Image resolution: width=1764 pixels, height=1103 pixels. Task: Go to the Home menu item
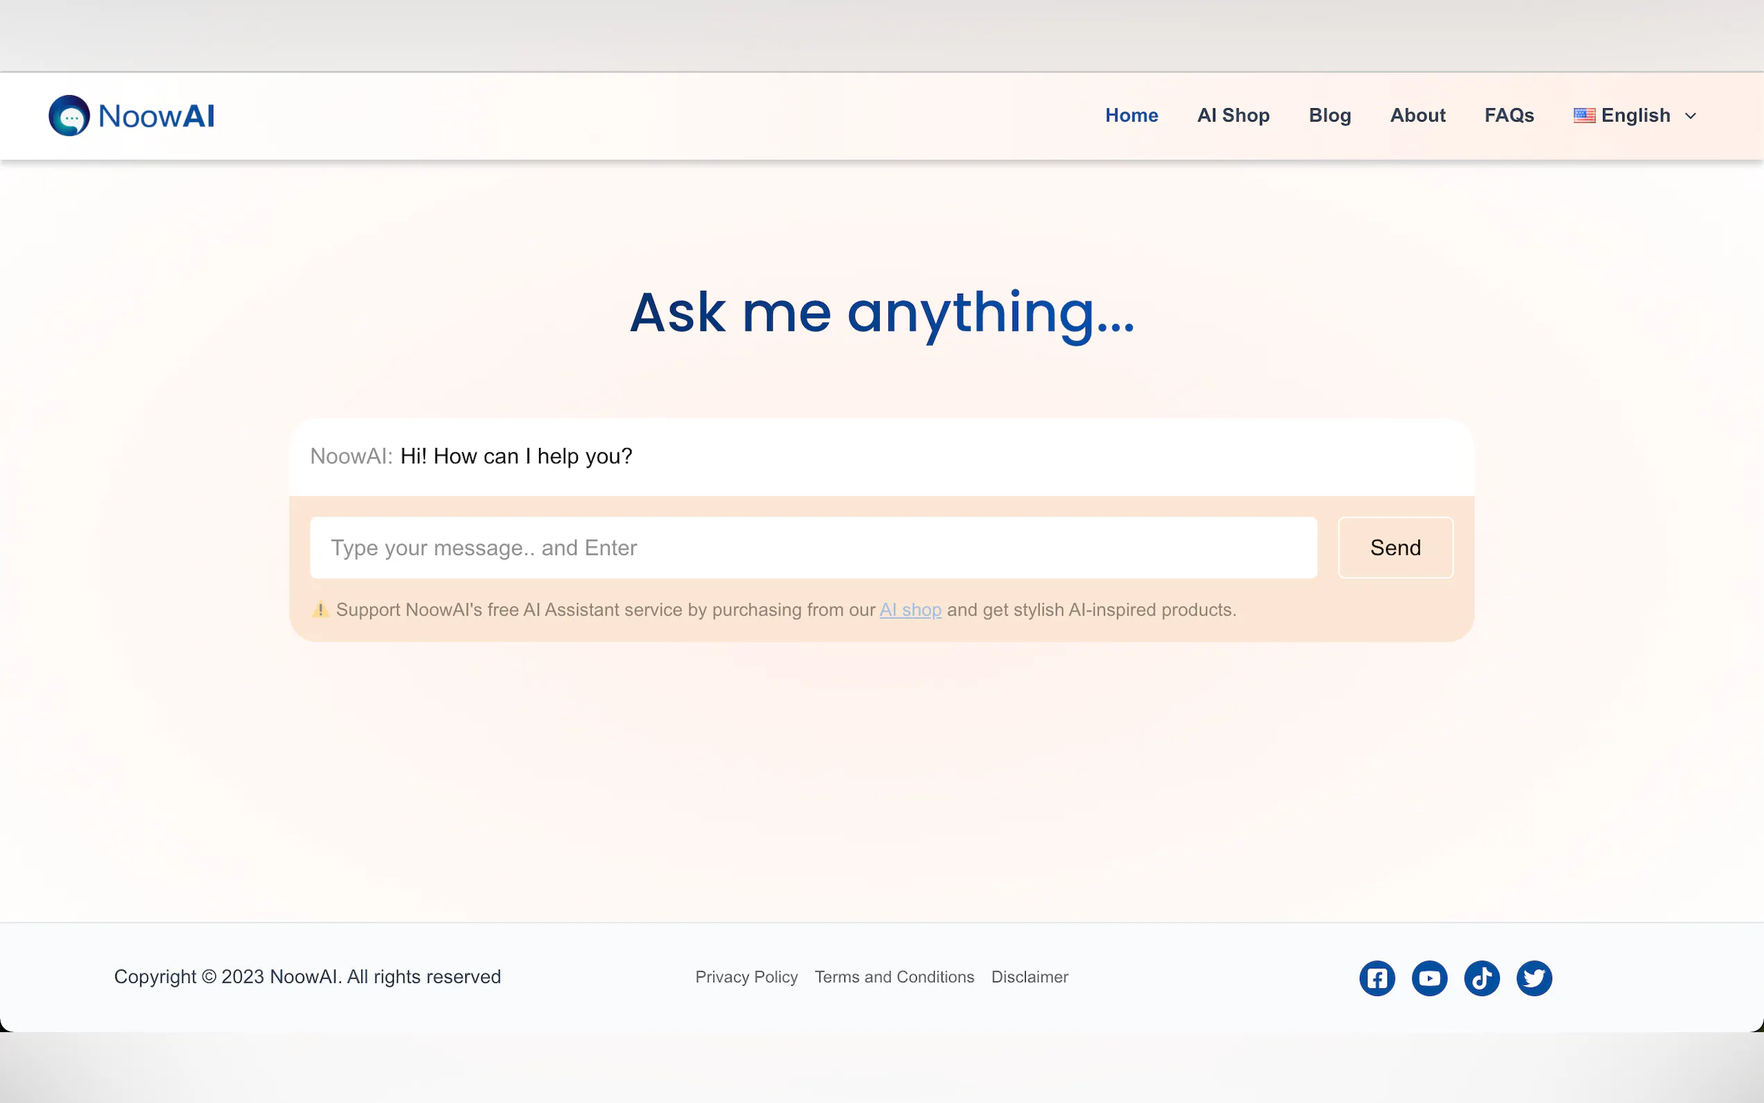point(1131,115)
